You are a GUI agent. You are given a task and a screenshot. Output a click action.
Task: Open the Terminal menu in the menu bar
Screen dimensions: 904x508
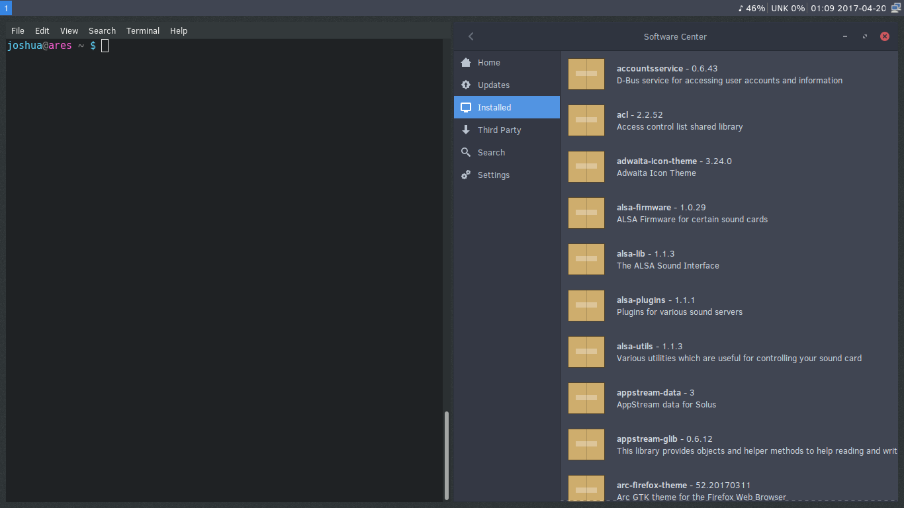tap(143, 30)
